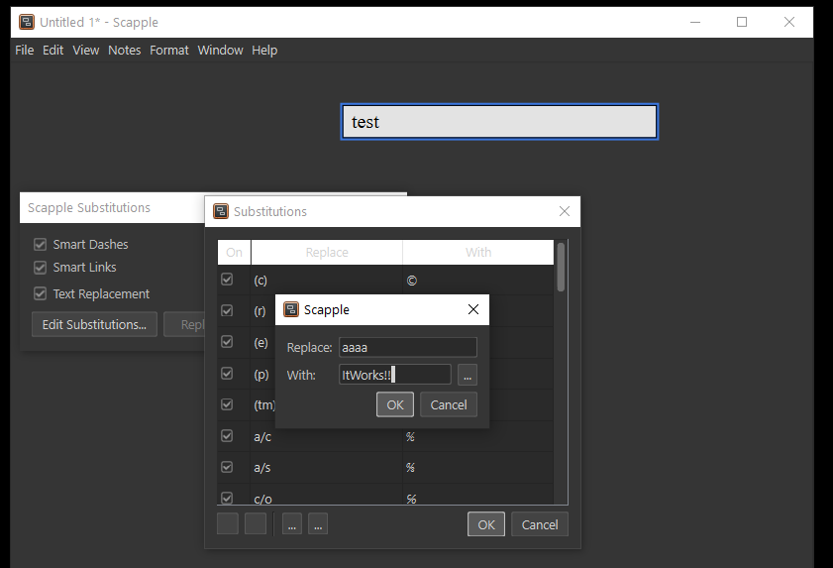The height and width of the screenshot is (568, 833).
Task: Click the Edit Substitutions... button
Action: point(94,324)
